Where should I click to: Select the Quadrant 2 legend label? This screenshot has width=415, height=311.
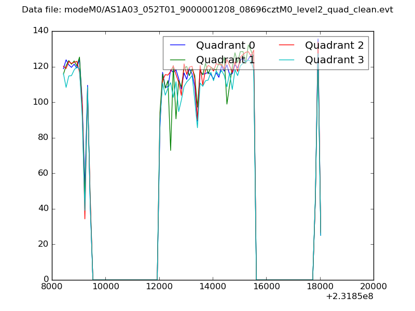click(334, 46)
